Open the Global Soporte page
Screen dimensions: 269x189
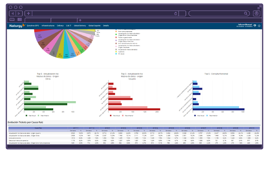[95, 25]
